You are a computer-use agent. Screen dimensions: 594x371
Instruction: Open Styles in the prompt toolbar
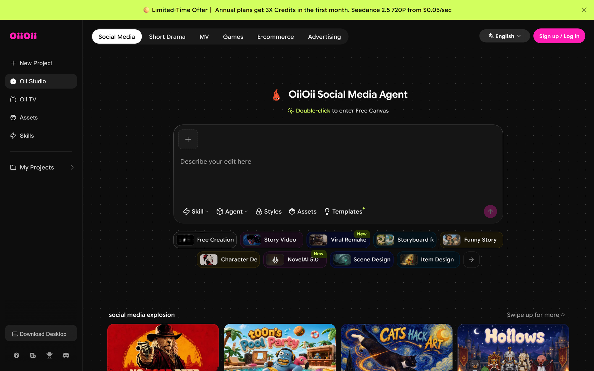269,211
